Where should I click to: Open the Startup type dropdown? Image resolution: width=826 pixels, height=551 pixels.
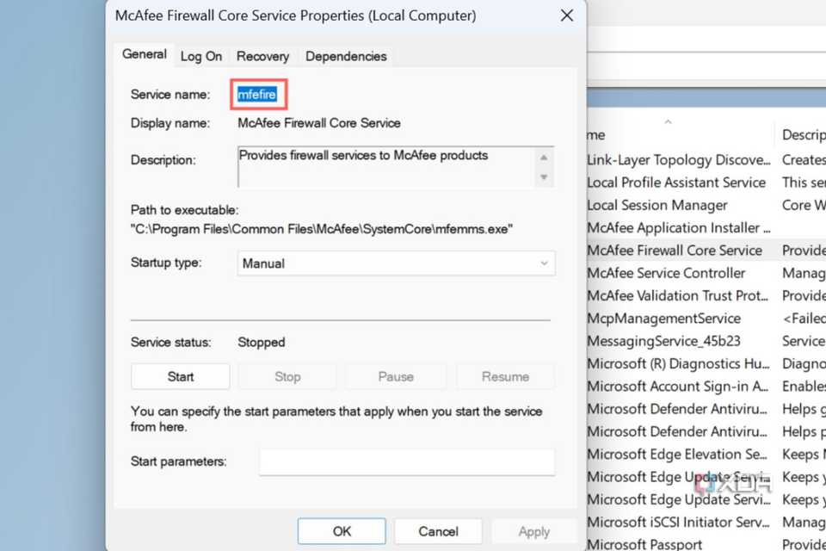point(396,263)
